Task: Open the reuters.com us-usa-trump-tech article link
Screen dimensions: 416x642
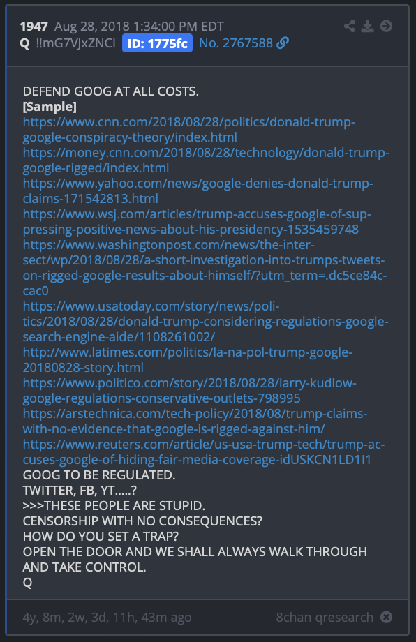Action: coord(204,452)
